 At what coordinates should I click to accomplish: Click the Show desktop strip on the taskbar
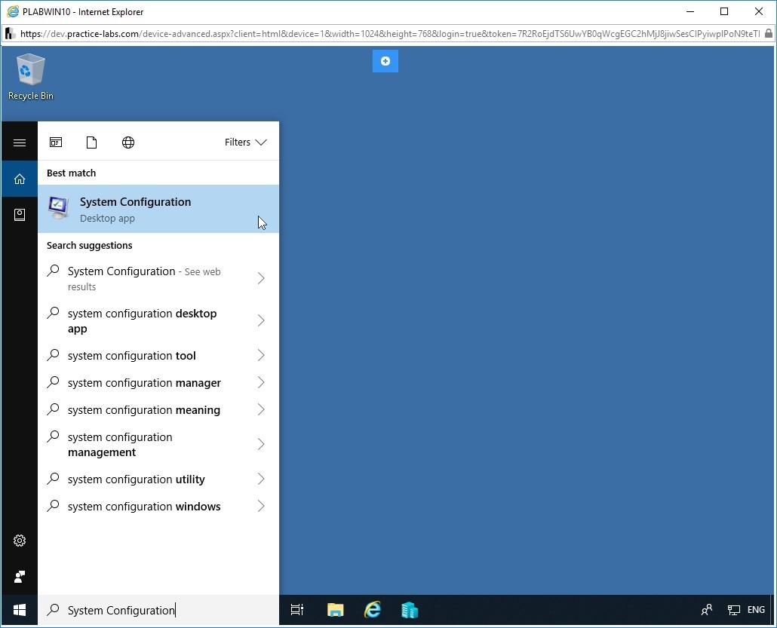point(772,610)
